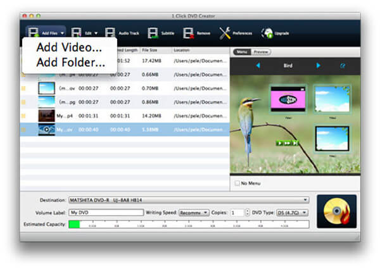Click the Subtitle toolbar icon
Image resolution: width=380 pixels, height=269 pixels.
153,33
